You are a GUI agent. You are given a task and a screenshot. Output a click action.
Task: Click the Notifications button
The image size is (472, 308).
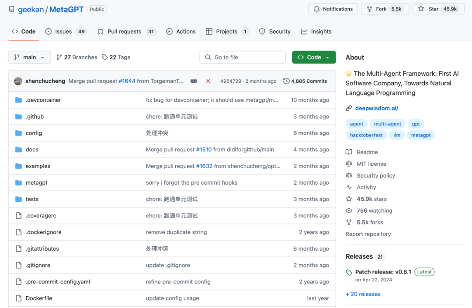coord(333,9)
